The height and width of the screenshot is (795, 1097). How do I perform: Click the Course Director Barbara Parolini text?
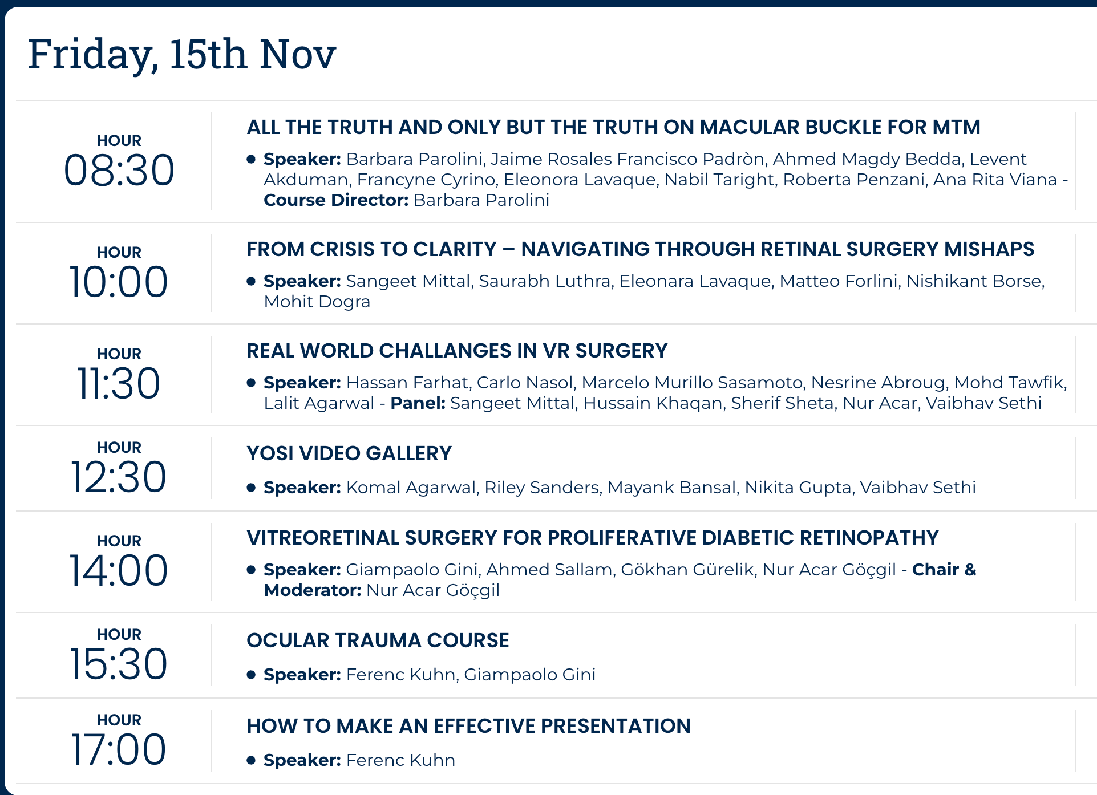click(407, 200)
